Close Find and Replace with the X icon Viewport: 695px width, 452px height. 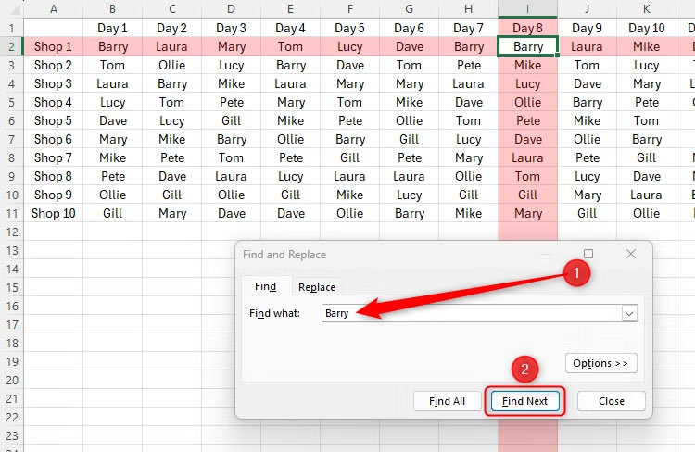coord(631,254)
